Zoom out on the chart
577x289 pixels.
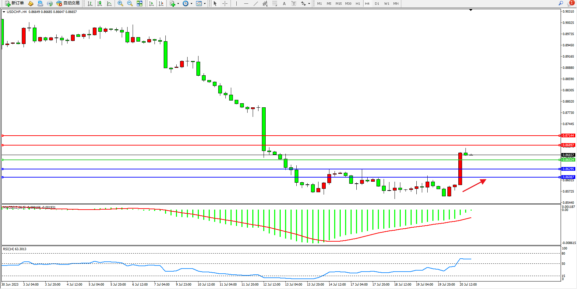[x=130, y=3]
